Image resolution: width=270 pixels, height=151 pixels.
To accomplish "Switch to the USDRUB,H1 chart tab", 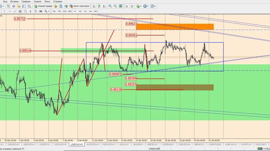I will [x=168, y=144].
